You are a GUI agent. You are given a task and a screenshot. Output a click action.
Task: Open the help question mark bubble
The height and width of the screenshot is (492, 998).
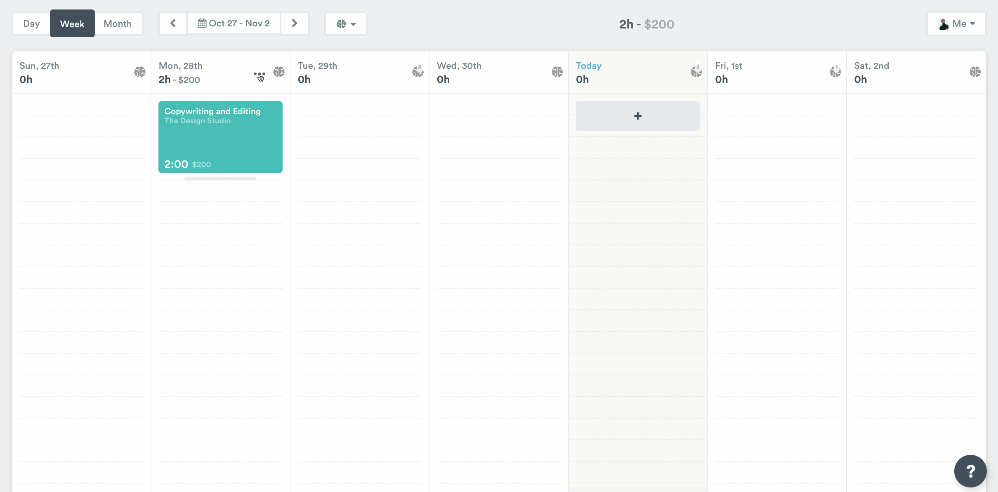click(x=970, y=471)
